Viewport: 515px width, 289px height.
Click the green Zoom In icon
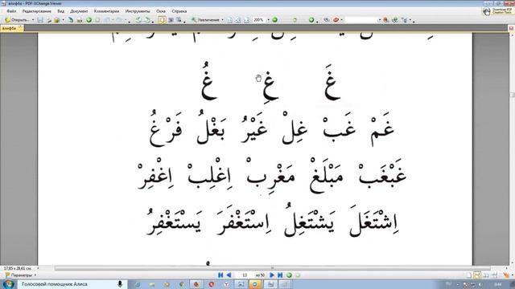point(275,20)
